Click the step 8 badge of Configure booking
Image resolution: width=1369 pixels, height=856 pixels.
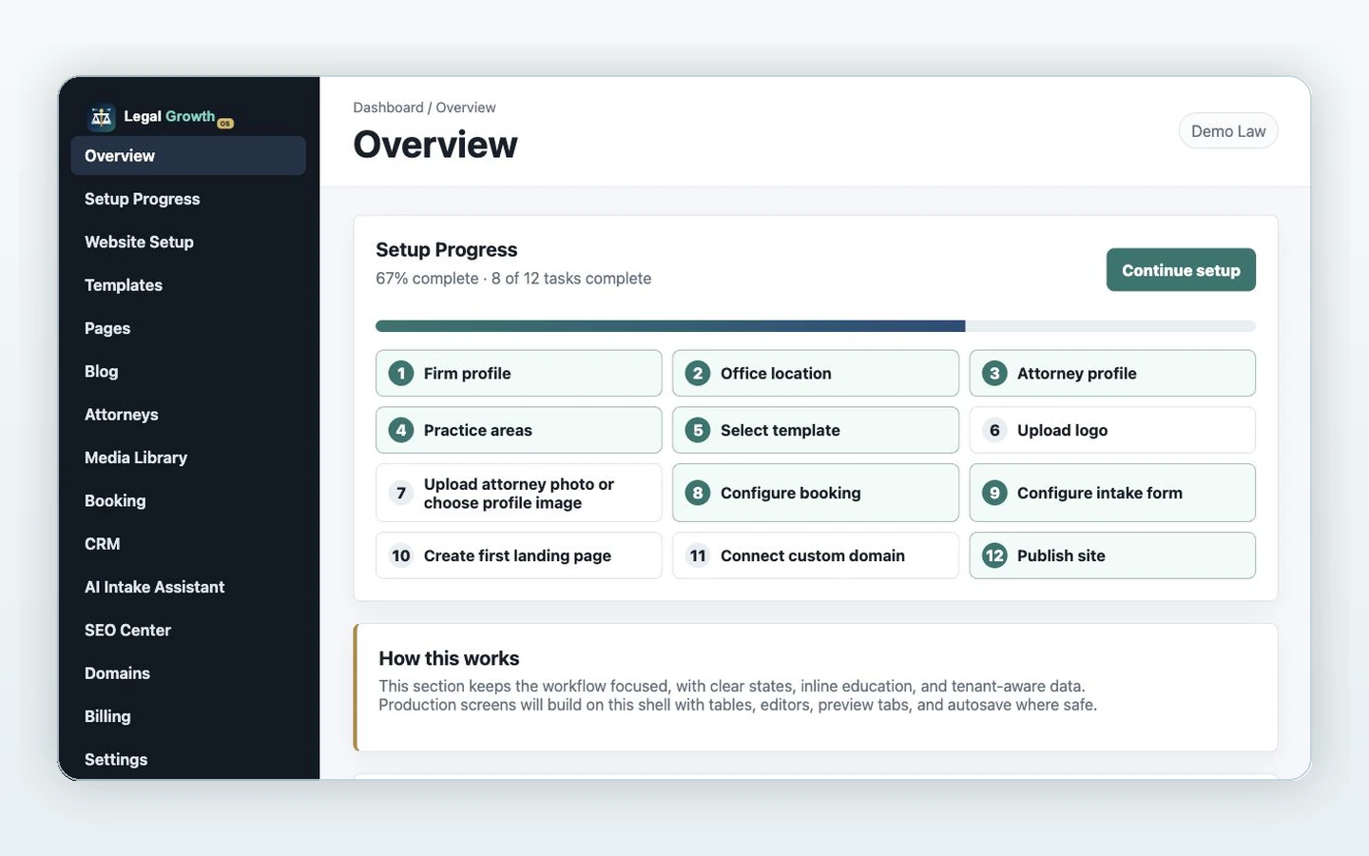(698, 494)
